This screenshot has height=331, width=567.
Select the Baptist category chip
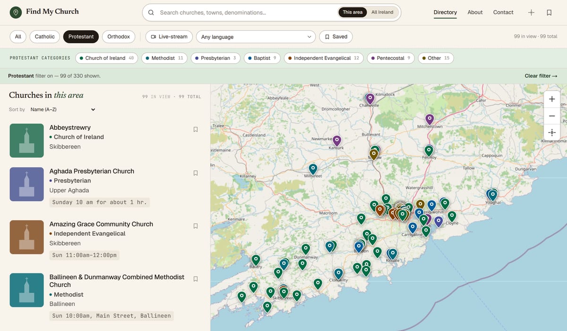[x=262, y=58]
